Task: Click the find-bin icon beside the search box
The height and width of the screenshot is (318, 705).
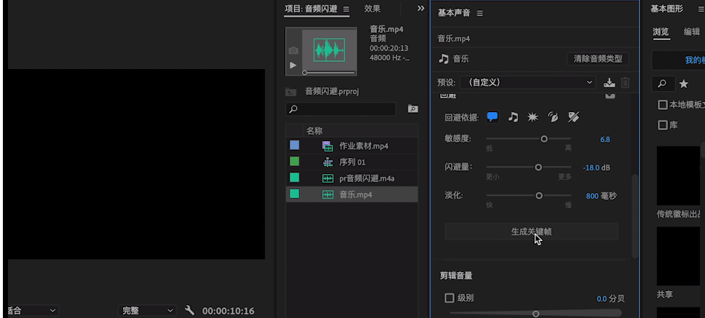Action: click(413, 109)
